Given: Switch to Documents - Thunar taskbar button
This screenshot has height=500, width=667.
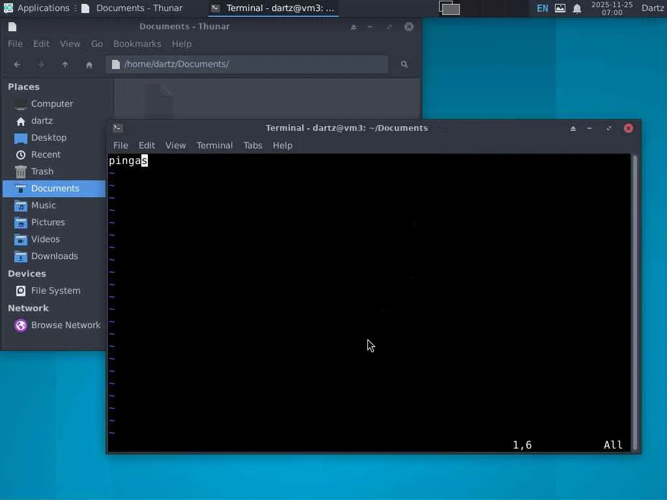Looking at the screenshot, I should 132,8.
